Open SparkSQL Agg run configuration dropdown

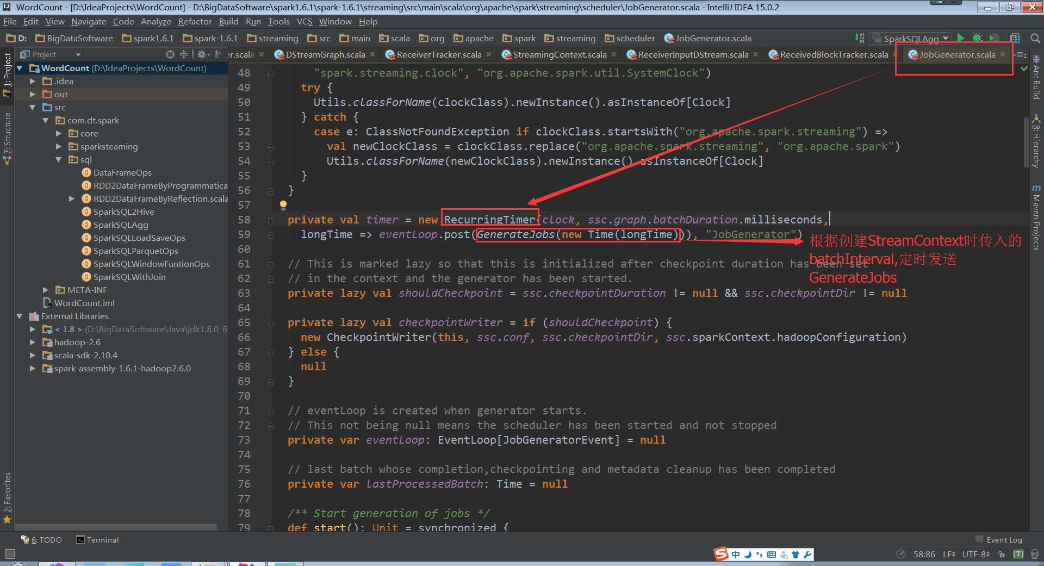coord(911,38)
